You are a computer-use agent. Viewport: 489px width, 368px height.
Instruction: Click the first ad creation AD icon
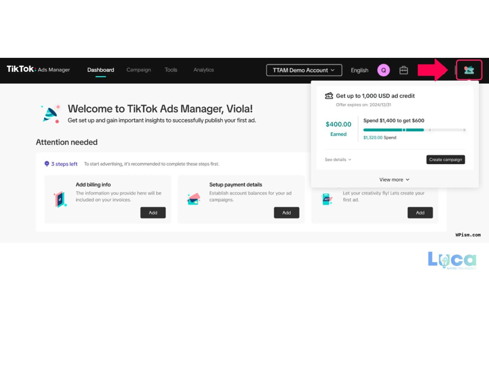(327, 199)
